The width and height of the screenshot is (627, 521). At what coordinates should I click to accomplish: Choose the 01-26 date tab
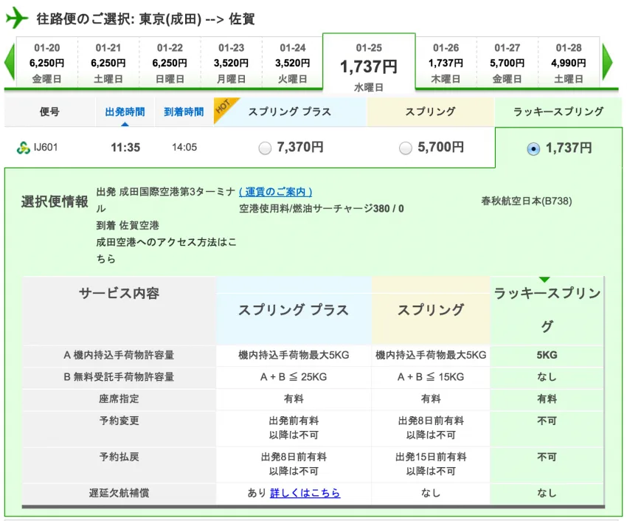[x=446, y=63]
